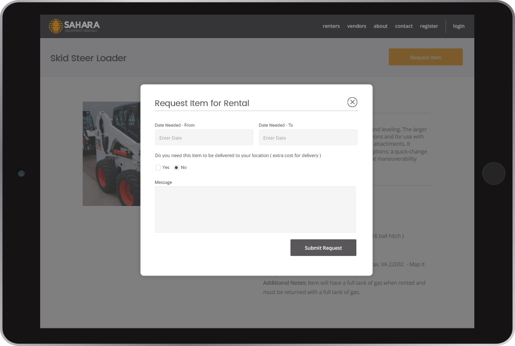
Task: Navigate to the about page
Action: [381, 26]
